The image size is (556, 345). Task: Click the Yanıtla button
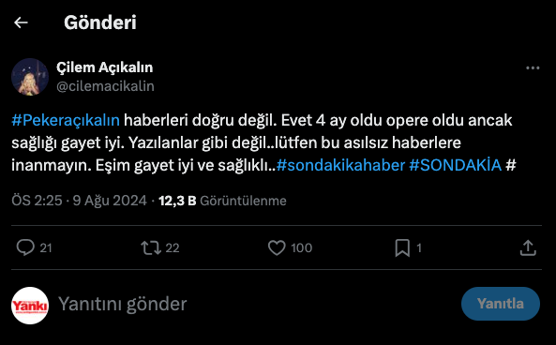click(501, 304)
